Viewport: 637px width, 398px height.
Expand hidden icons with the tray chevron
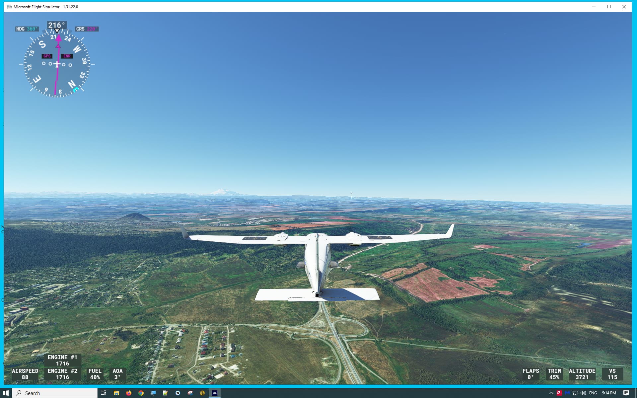click(x=551, y=393)
